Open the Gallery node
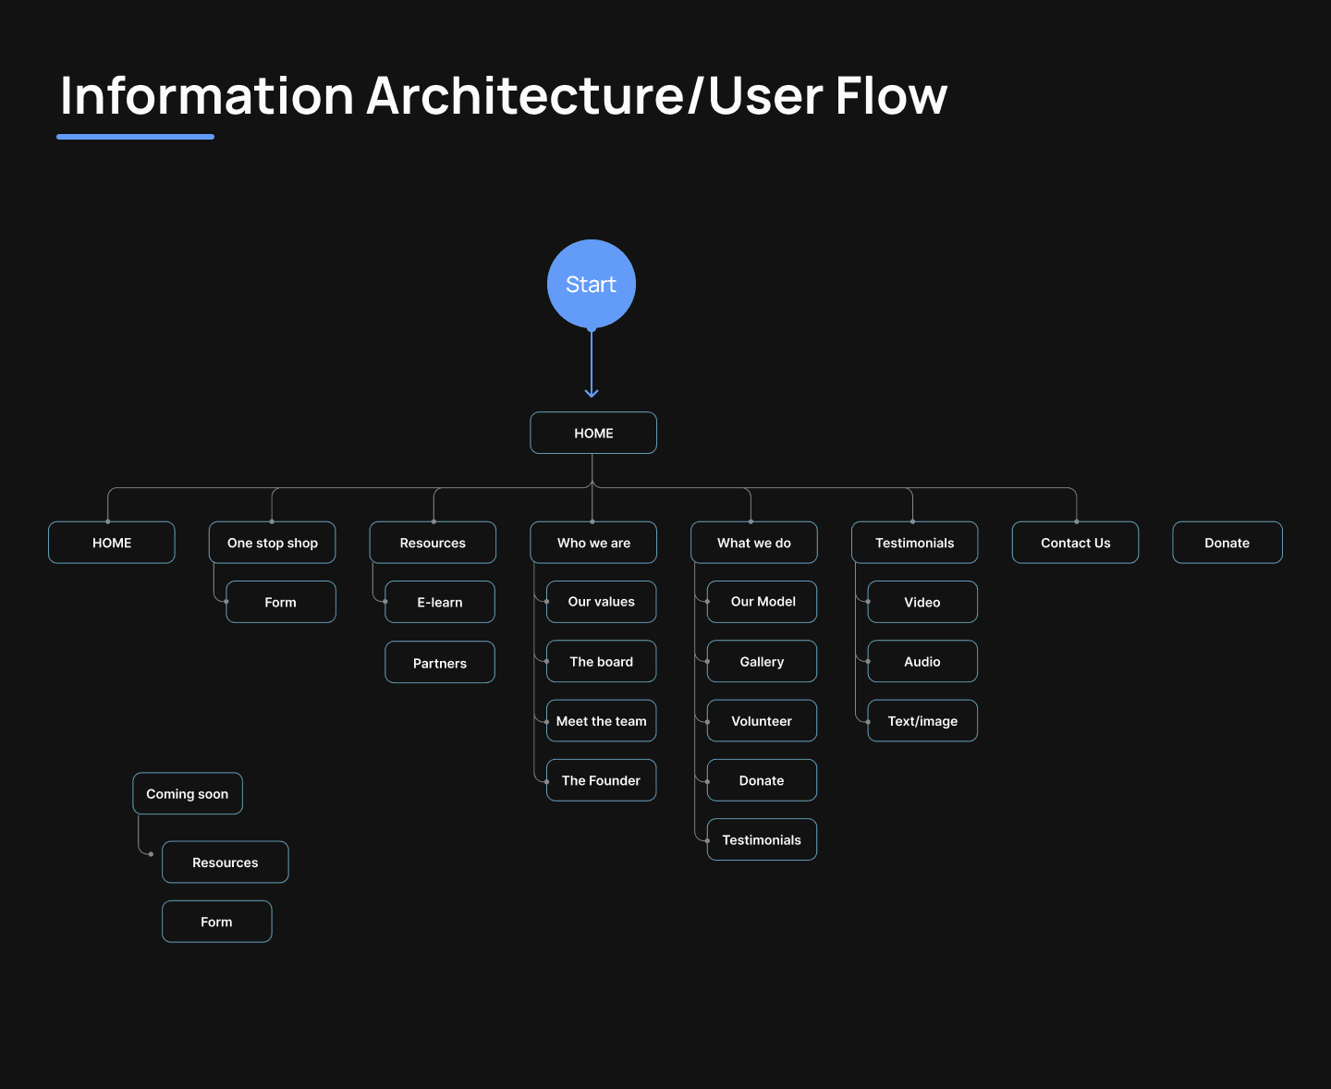Image resolution: width=1331 pixels, height=1089 pixels. [762, 661]
